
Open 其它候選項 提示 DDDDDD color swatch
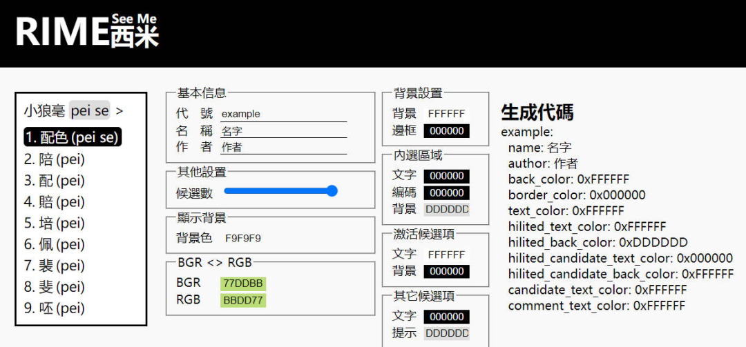pos(446,333)
